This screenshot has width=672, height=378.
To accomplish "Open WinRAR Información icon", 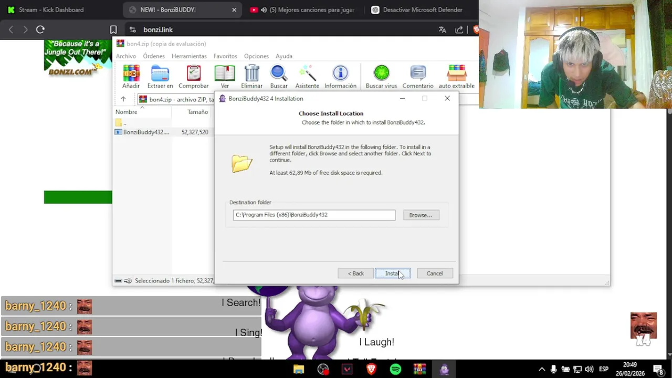I will [x=340, y=77].
